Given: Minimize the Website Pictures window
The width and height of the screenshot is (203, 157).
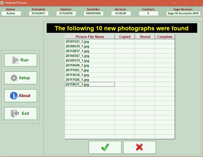Looking at the screenshot, I should point(174,3).
